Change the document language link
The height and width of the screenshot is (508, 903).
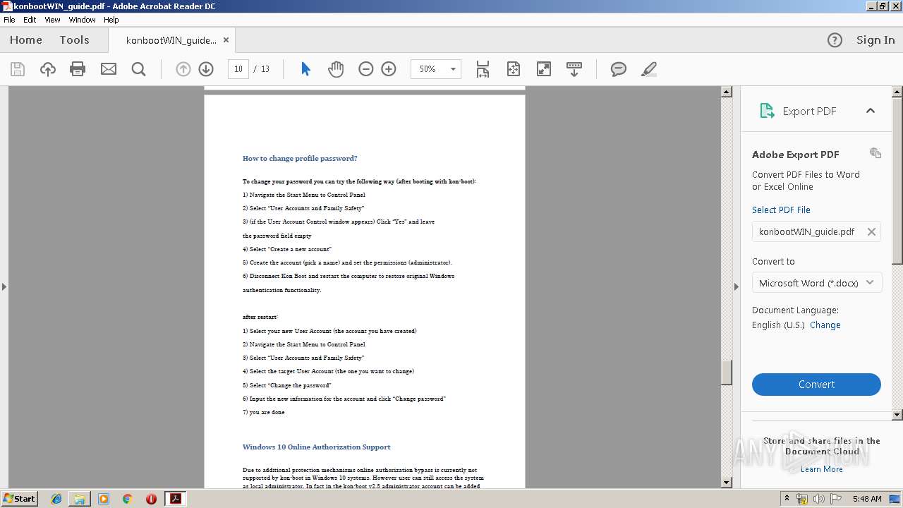(825, 325)
